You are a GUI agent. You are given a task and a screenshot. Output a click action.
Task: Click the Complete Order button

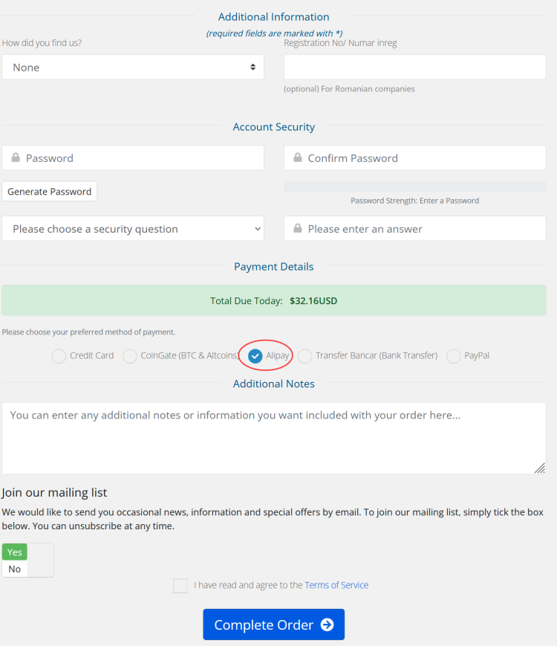pos(274,624)
